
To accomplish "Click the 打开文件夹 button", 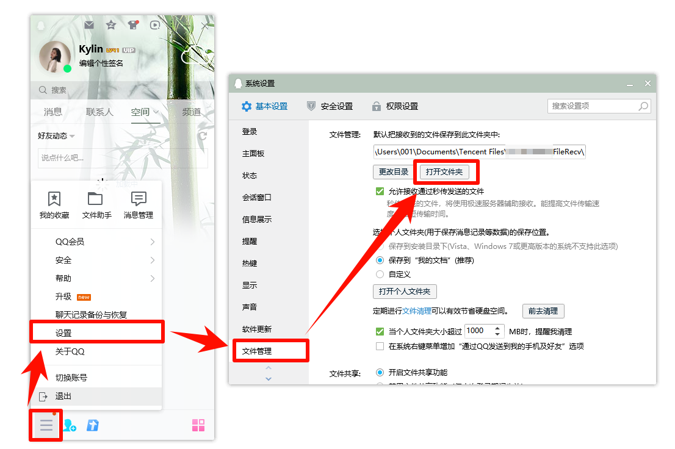I will pyautogui.click(x=444, y=172).
